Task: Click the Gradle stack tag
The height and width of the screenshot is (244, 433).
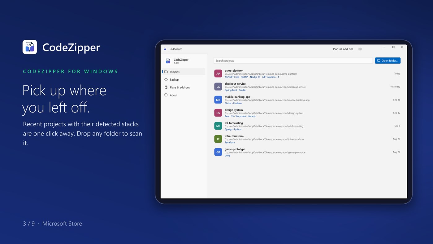Action: click(x=242, y=90)
